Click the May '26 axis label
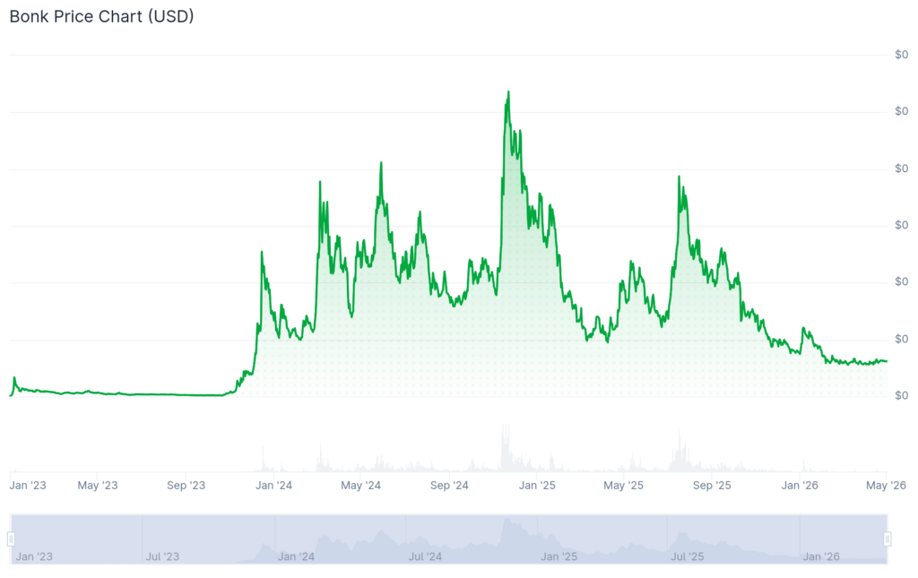Viewport: 918px width, 578px height. [x=886, y=486]
